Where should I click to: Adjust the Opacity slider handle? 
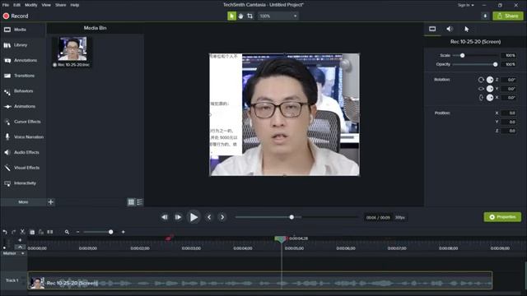(495, 64)
